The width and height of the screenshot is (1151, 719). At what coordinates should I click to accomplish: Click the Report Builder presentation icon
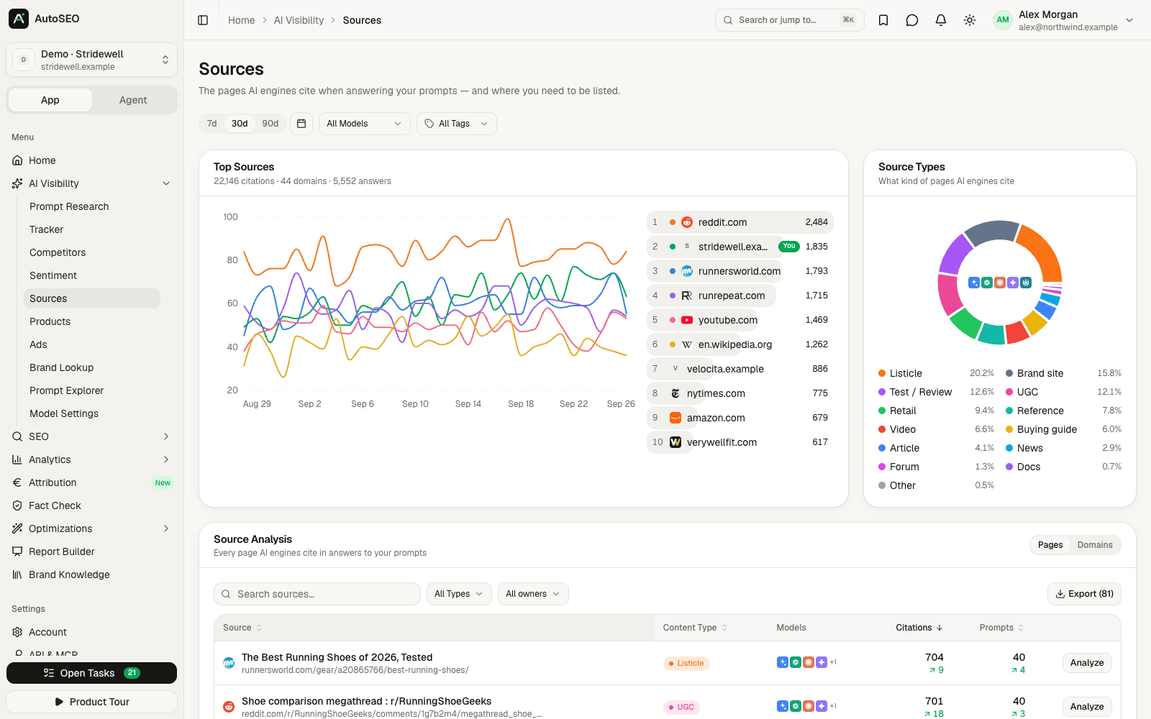[x=17, y=551]
